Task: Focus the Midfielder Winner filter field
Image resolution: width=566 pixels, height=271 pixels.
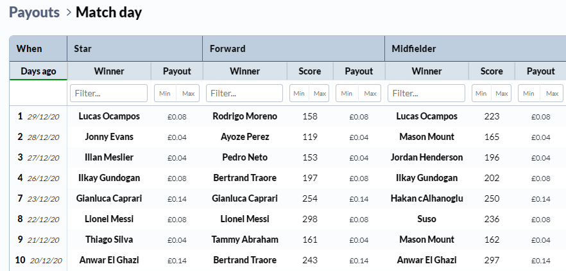Action: tap(426, 93)
